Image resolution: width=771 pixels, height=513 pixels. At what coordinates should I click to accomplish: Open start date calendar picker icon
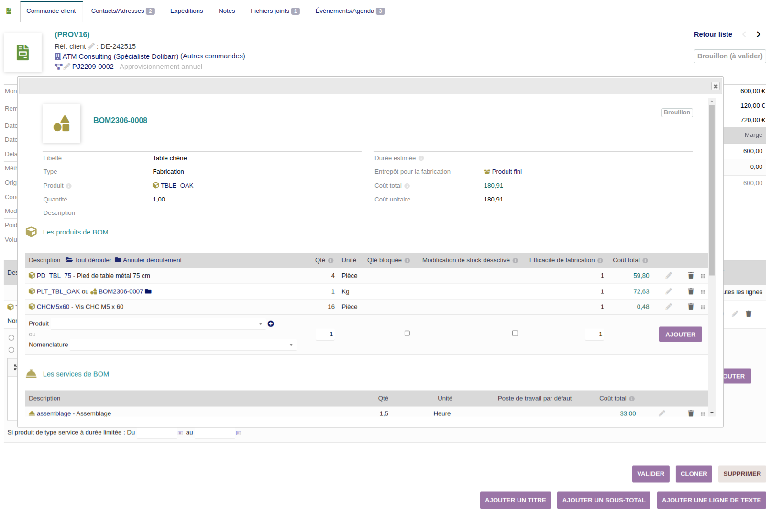(x=180, y=433)
